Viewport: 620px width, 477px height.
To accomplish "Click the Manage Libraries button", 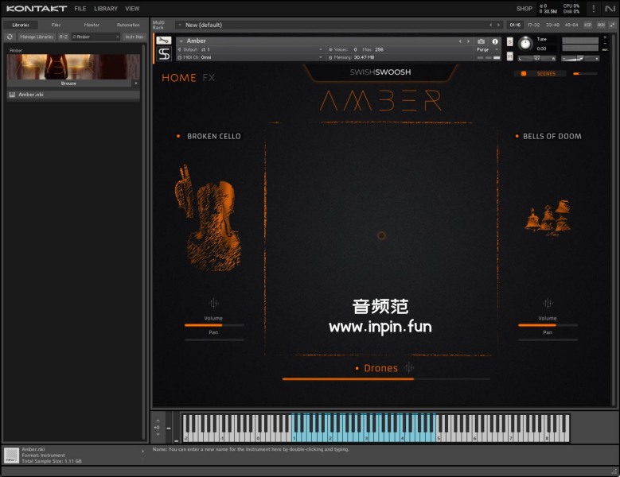I will 37,37.
